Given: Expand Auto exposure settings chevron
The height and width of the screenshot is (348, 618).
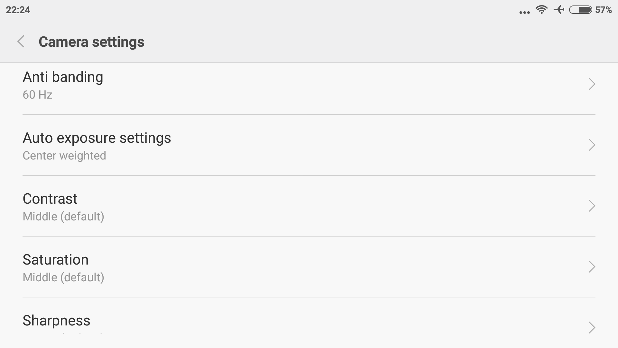Looking at the screenshot, I should pyautogui.click(x=592, y=145).
